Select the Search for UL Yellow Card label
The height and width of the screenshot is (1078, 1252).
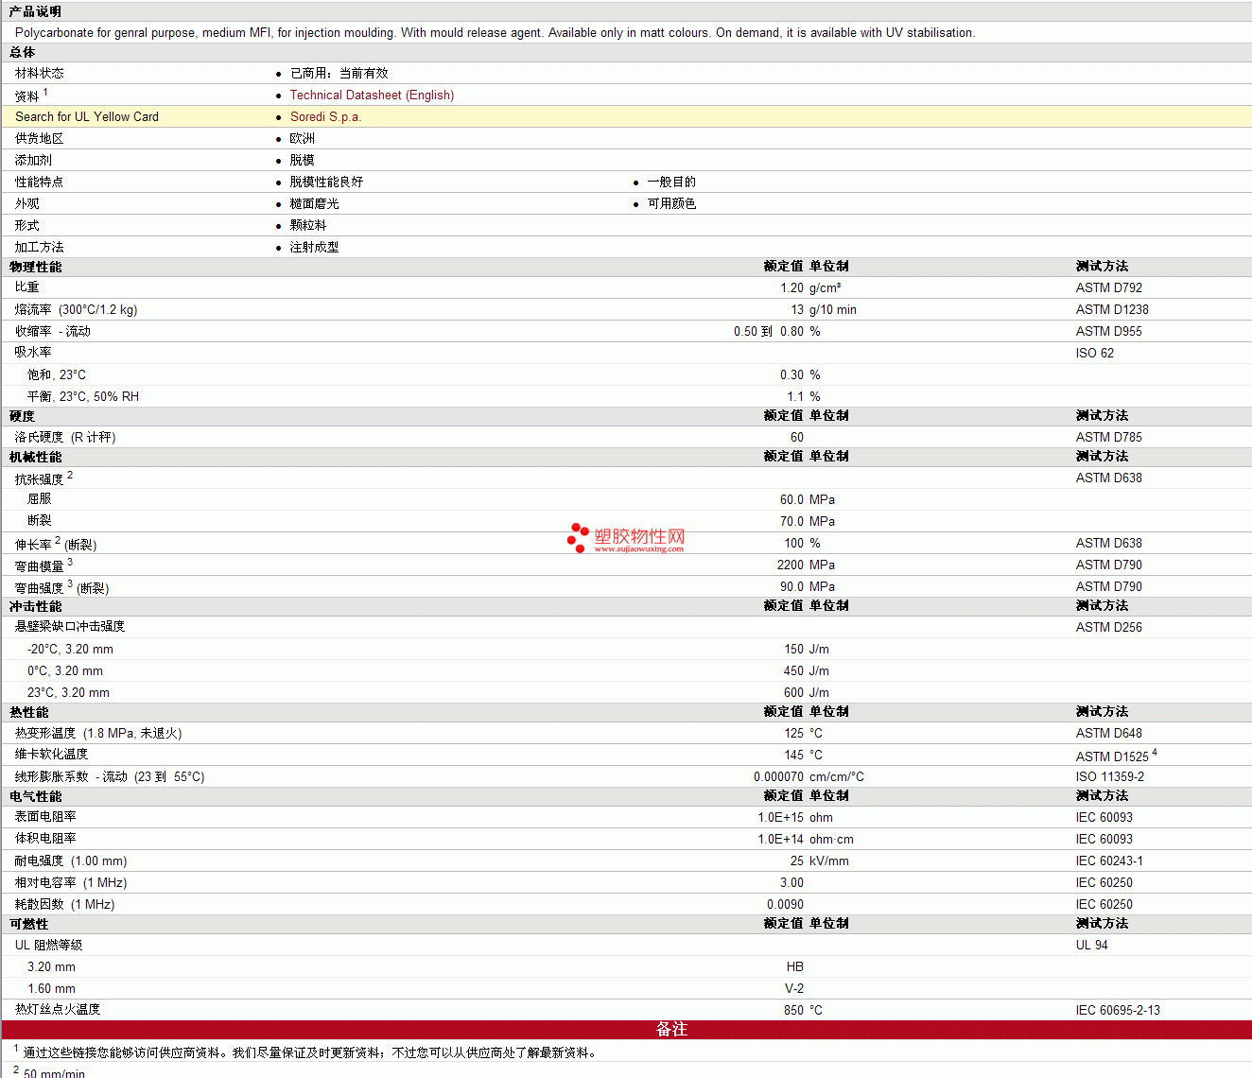click(87, 117)
